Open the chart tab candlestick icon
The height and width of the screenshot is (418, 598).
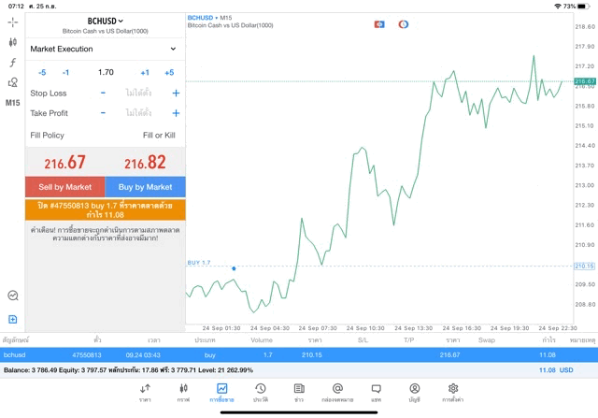pos(183,393)
